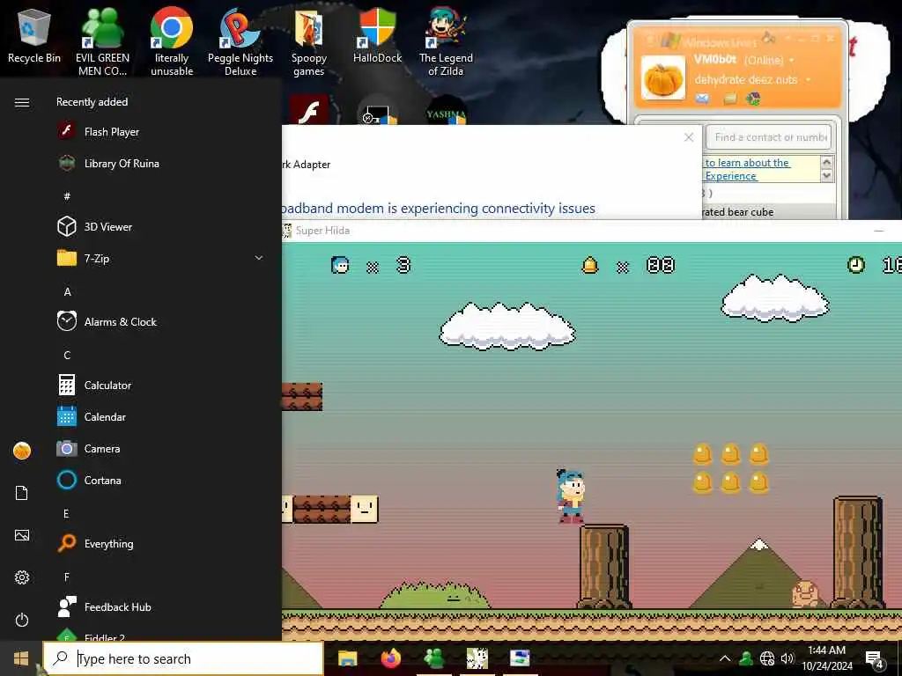Screen dimensions: 902x676
Task: Follow 'to learn about the Experience' link
Action: 747,169
